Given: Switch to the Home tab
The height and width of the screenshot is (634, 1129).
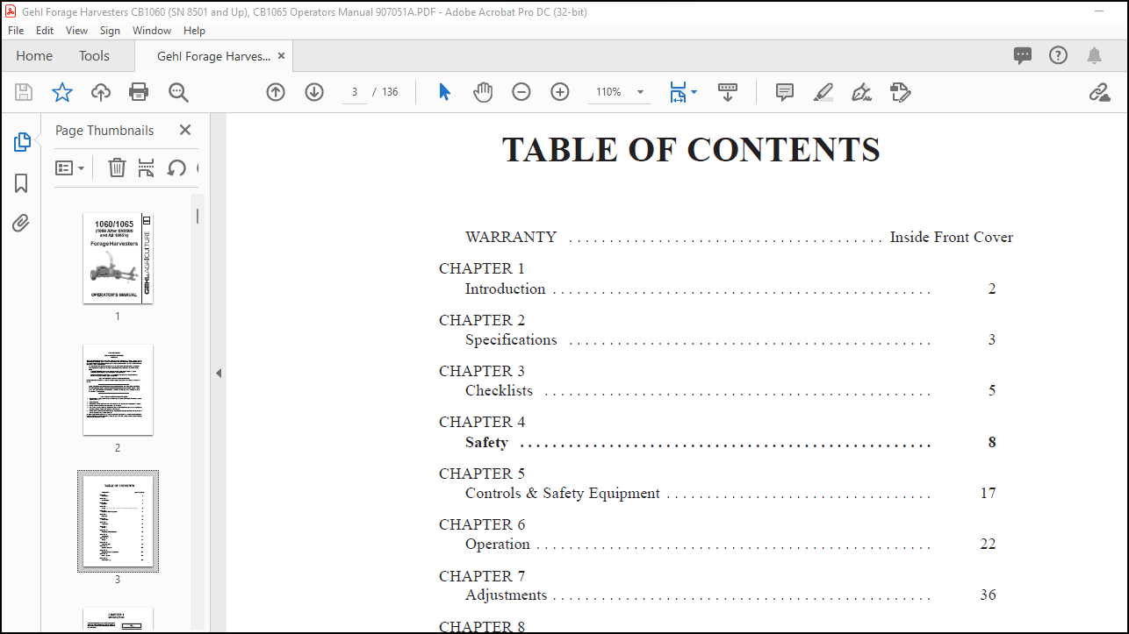Looking at the screenshot, I should coord(34,55).
